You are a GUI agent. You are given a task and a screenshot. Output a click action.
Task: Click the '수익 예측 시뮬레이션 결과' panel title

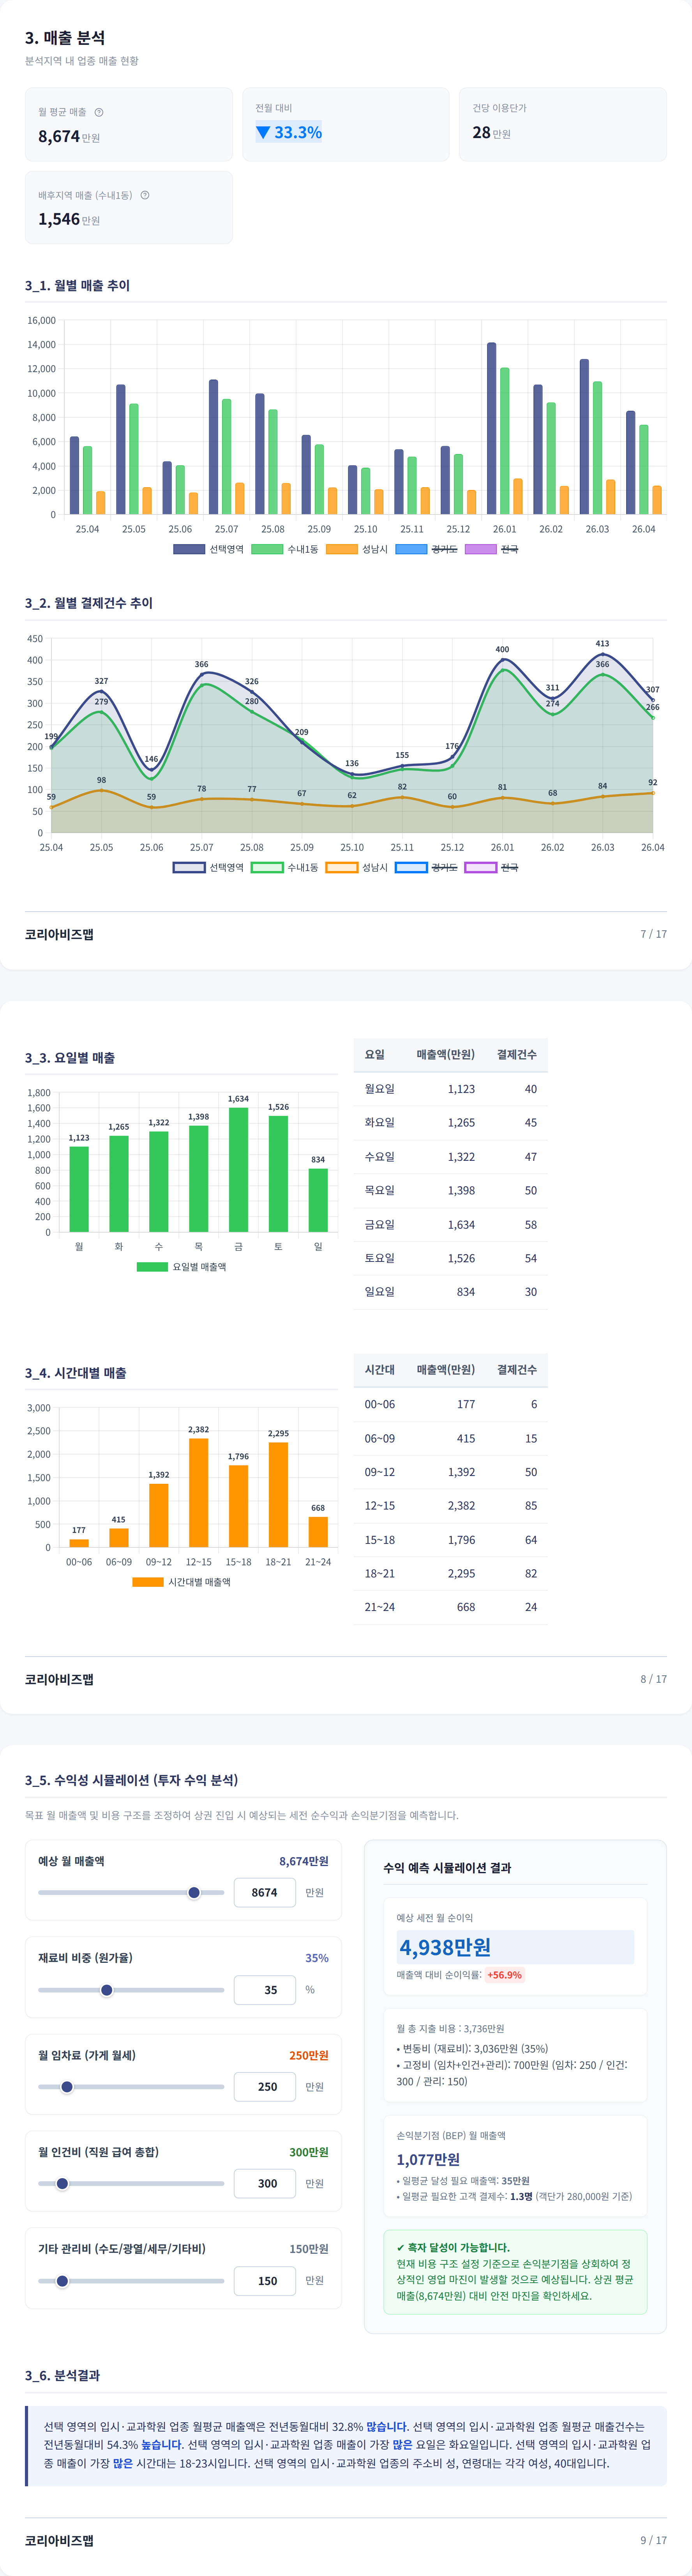(447, 1868)
